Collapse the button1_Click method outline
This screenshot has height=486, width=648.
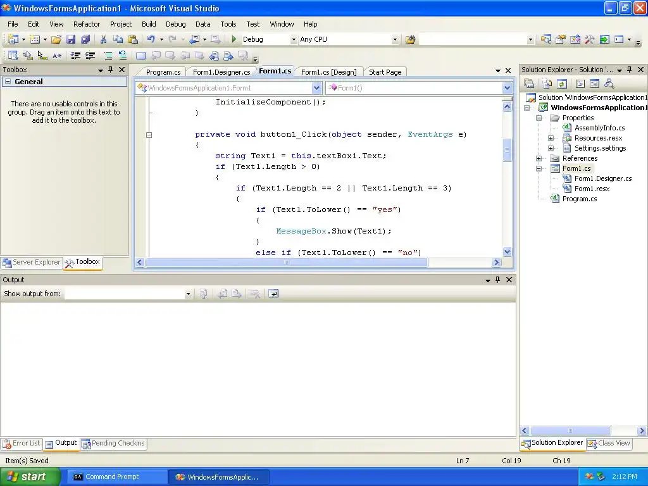(149, 135)
